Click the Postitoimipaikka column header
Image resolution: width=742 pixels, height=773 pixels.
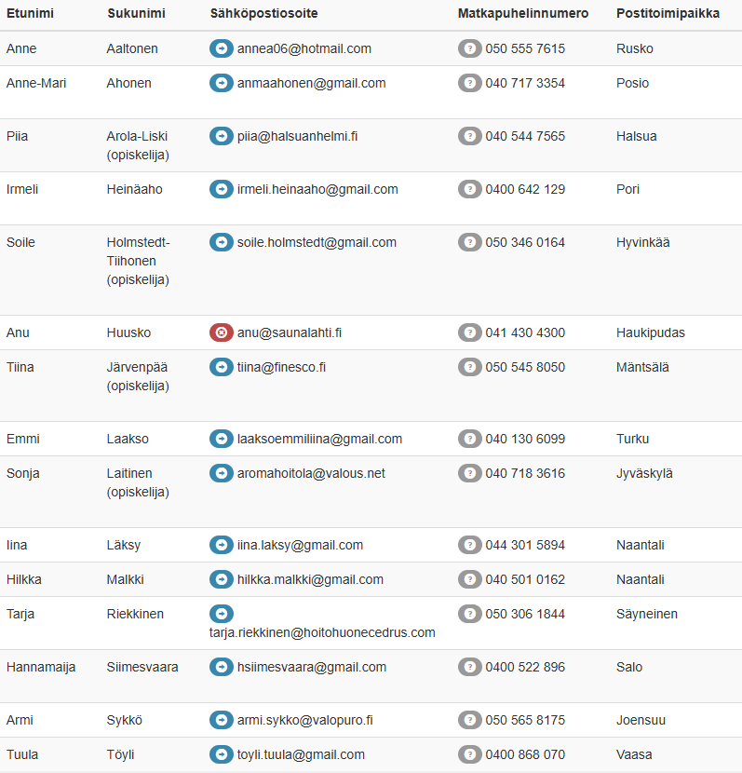[x=668, y=14]
